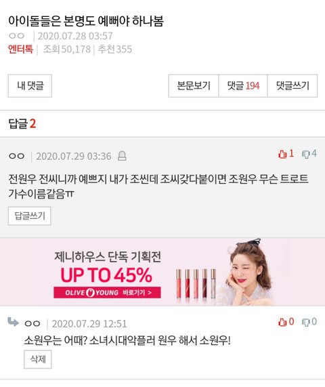Click the reply arrow icon before nickname
Image resolution: width=325 pixels, height=387 pixels.
[x=13, y=321]
